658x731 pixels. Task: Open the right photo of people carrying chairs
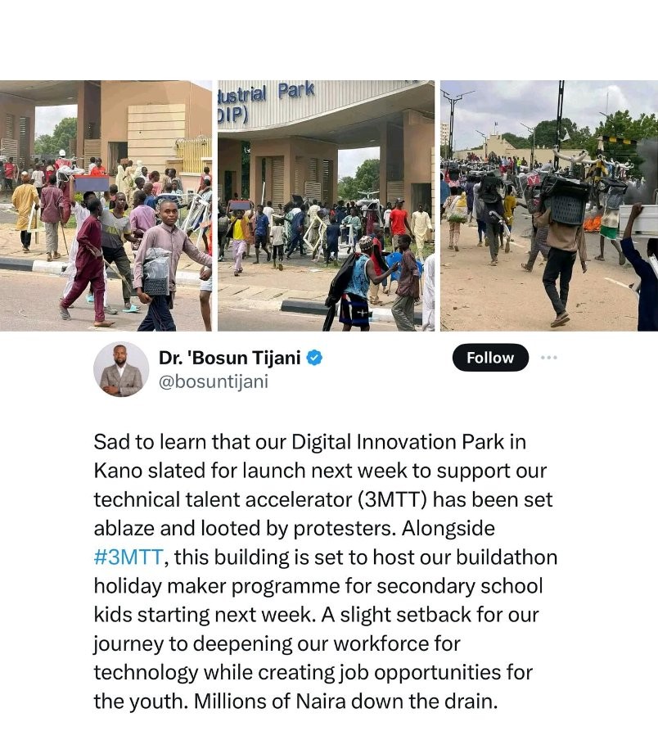549,205
